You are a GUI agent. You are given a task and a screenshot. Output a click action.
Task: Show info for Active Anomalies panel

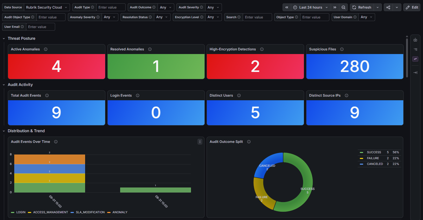(46, 49)
